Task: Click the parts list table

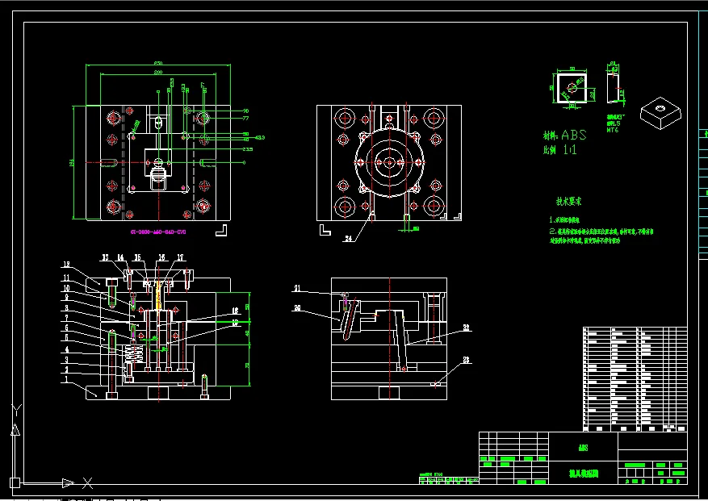Action: pos(635,379)
